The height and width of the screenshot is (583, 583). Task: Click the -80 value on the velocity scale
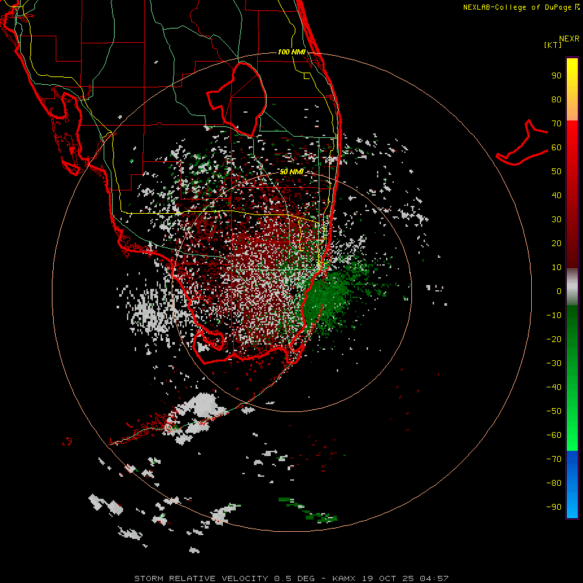(554, 483)
